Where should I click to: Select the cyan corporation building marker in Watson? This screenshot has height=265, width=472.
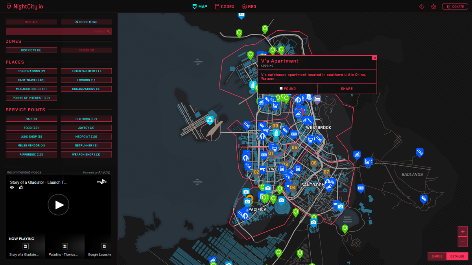[x=253, y=86]
